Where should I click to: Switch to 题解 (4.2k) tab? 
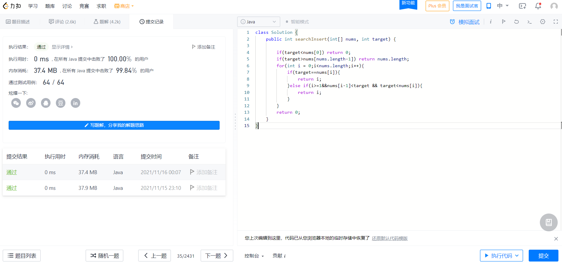tap(107, 22)
